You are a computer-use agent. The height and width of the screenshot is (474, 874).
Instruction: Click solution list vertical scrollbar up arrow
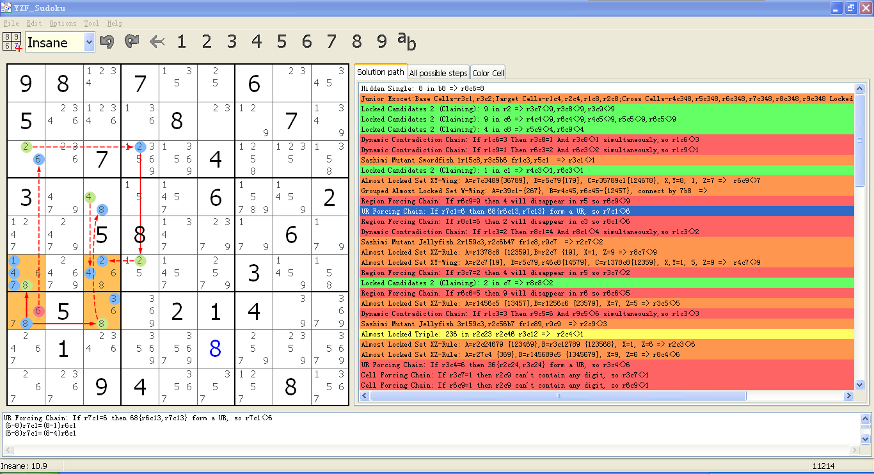860,88
